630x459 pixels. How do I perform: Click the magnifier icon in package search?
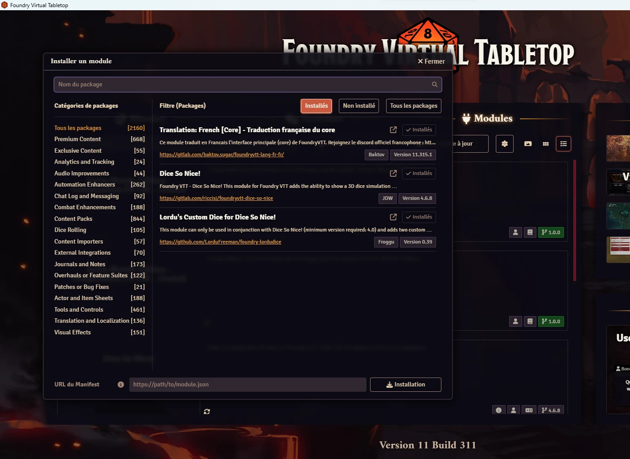point(434,85)
